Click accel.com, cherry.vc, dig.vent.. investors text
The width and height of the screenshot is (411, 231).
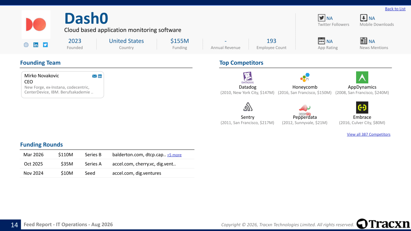[x=144, y=164]
